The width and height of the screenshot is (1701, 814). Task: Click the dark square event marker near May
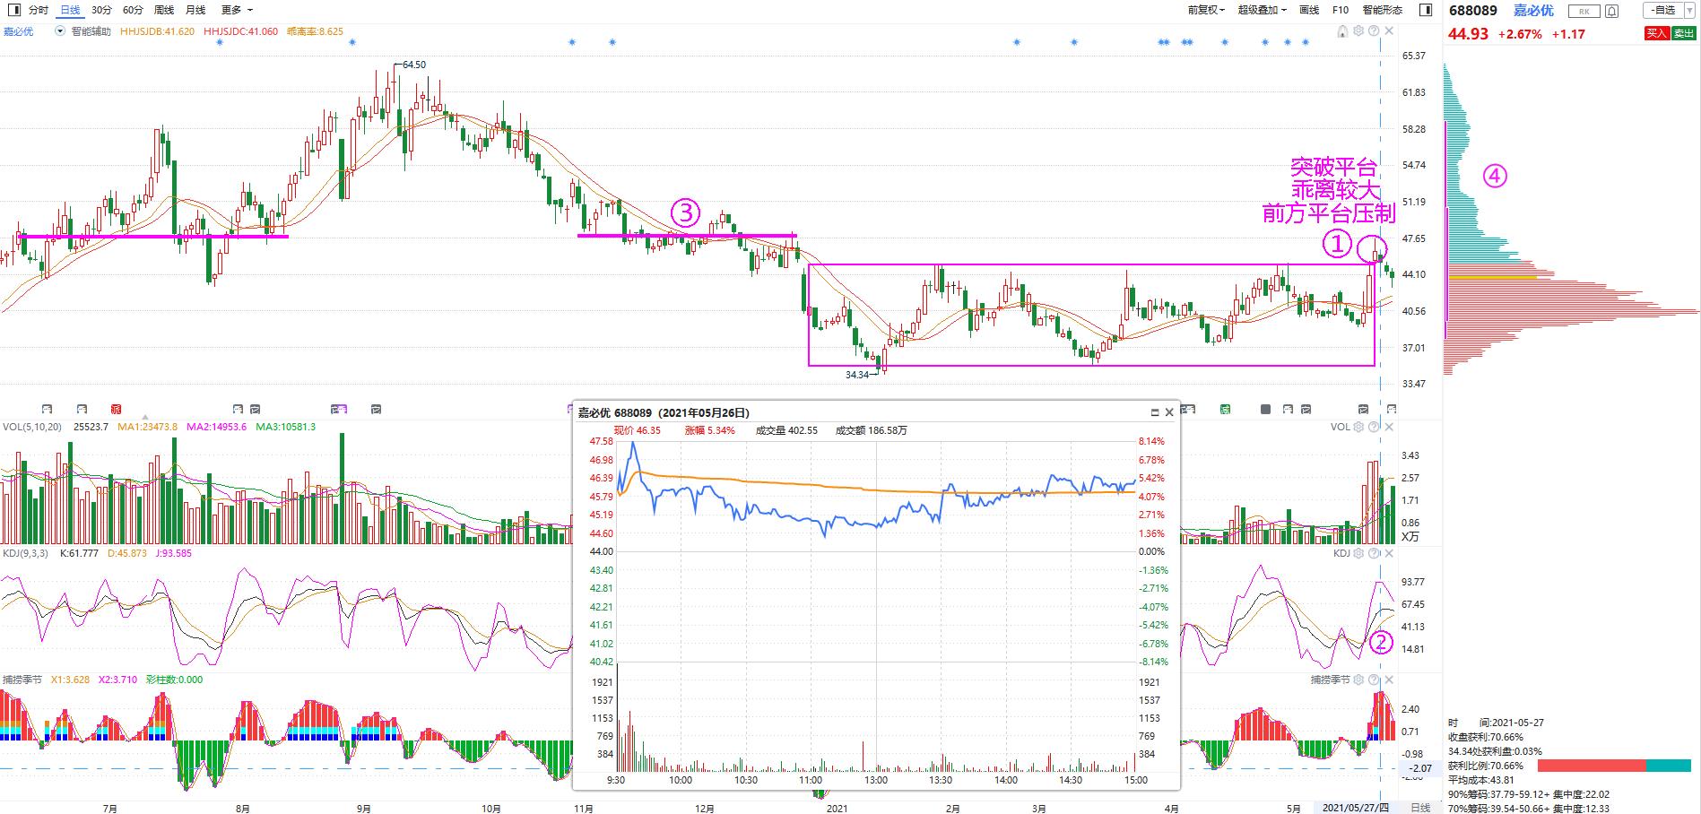pos(1265,410)
